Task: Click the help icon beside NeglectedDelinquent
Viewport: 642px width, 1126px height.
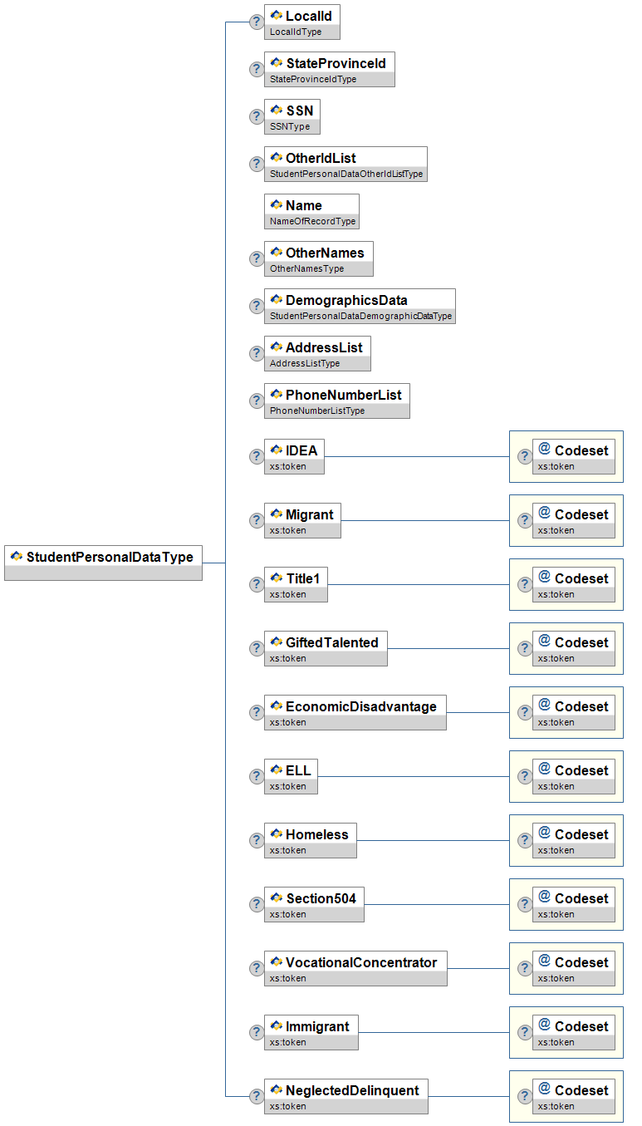Action: 257,1096
